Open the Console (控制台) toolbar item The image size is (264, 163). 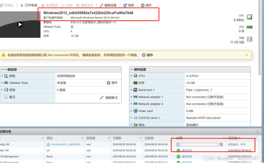coord(7,5)
